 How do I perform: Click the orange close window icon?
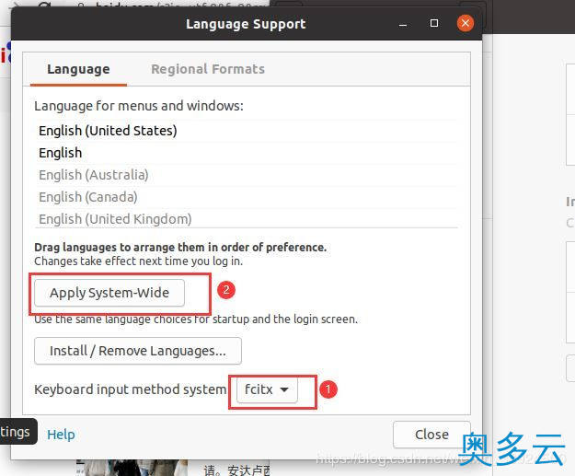(x=466, y=24)
